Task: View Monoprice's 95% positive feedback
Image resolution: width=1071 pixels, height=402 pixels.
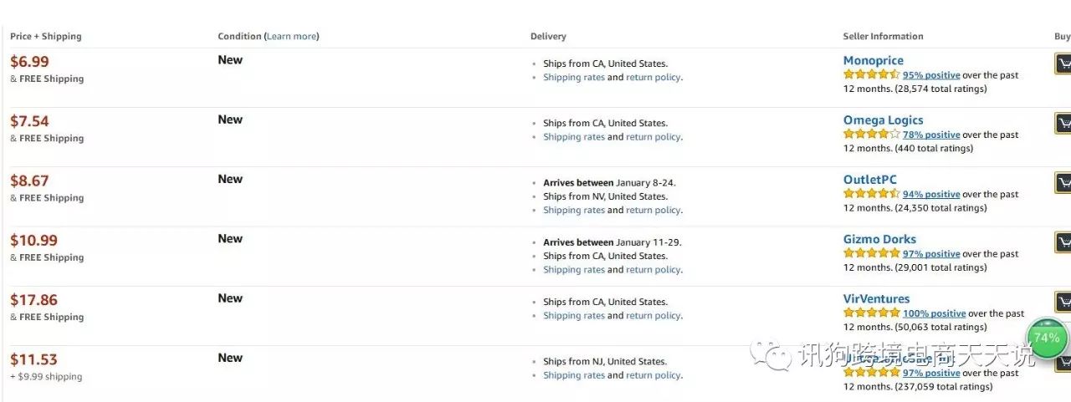Action: pyautogui.click(x=931, y=75)
